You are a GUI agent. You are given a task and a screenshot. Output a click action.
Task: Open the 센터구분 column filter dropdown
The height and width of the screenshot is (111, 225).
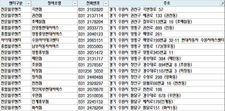(29, 4)
